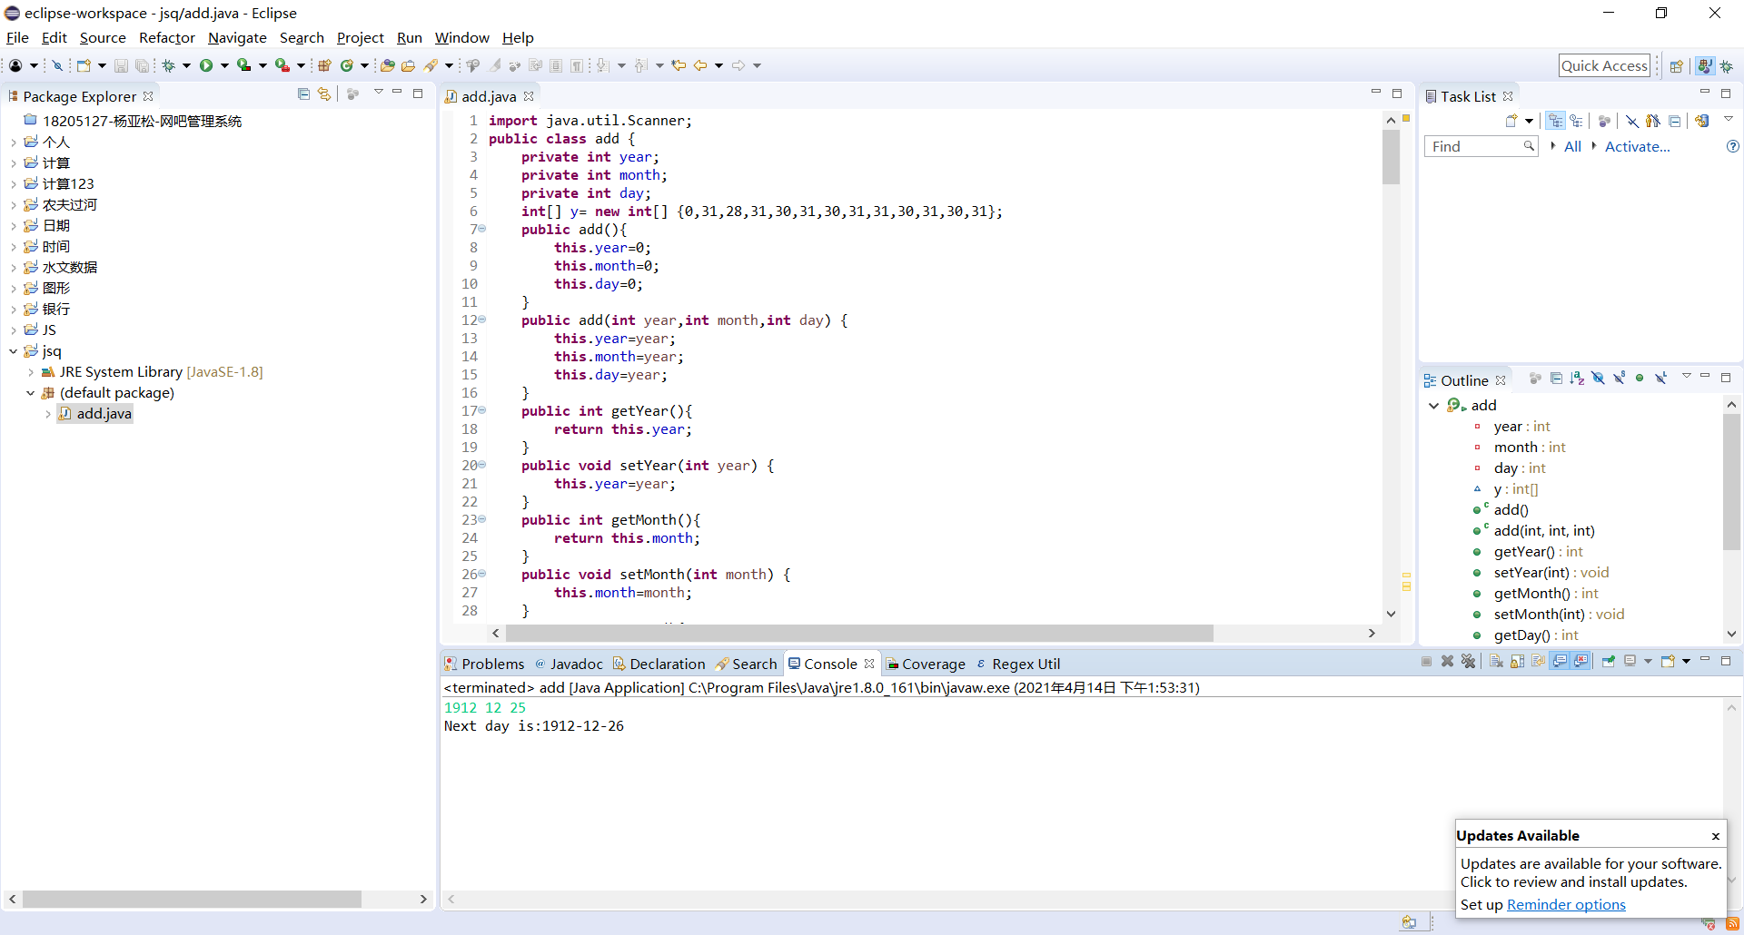
Task: Click the Outline view vertical scrollbar thumb
Action: pyautogui.click(x=1731, y=482)
